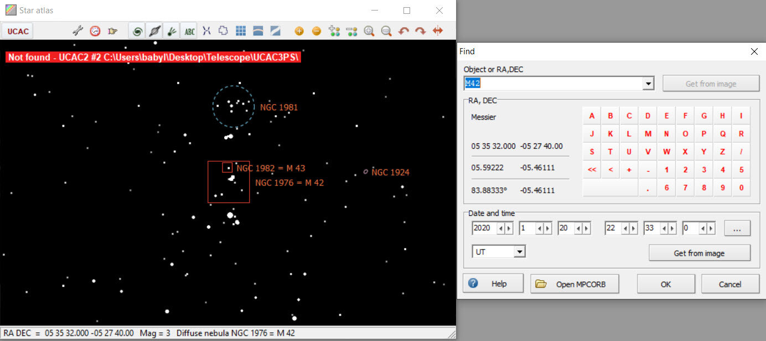The image size is (766, 341).
Task: Click the blank wide keypad key
Action: click(x=610, y=187)
